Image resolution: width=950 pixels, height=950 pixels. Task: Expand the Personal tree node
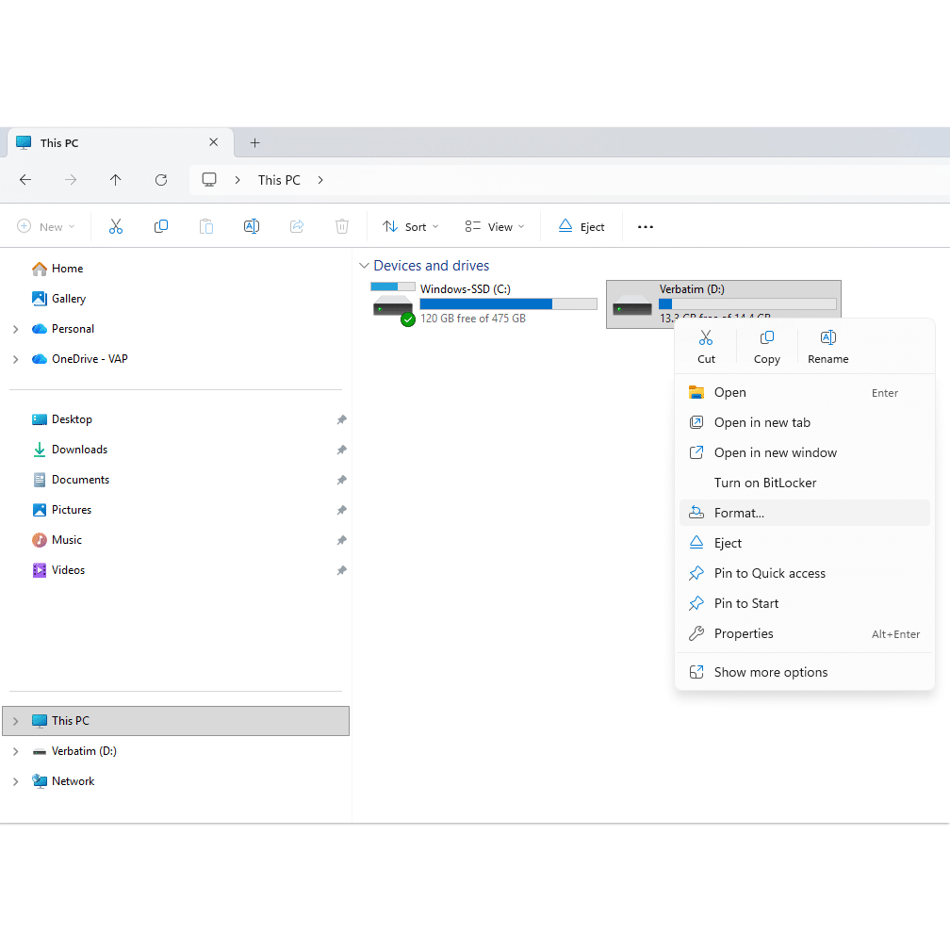[16, 329]
